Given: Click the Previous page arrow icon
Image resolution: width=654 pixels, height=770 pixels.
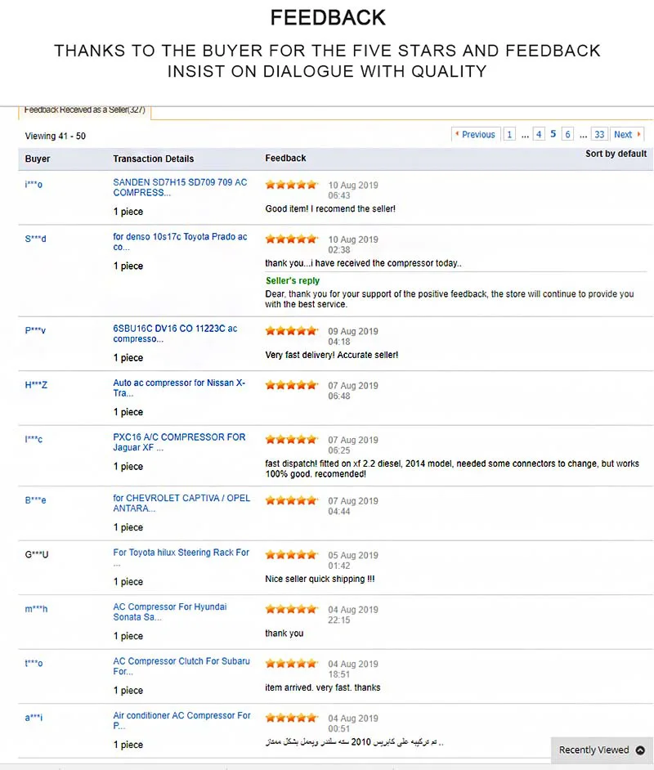Looking at the screenshot, I should 457,133.
